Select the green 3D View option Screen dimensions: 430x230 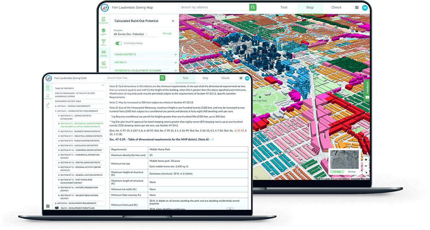point(337,172)
